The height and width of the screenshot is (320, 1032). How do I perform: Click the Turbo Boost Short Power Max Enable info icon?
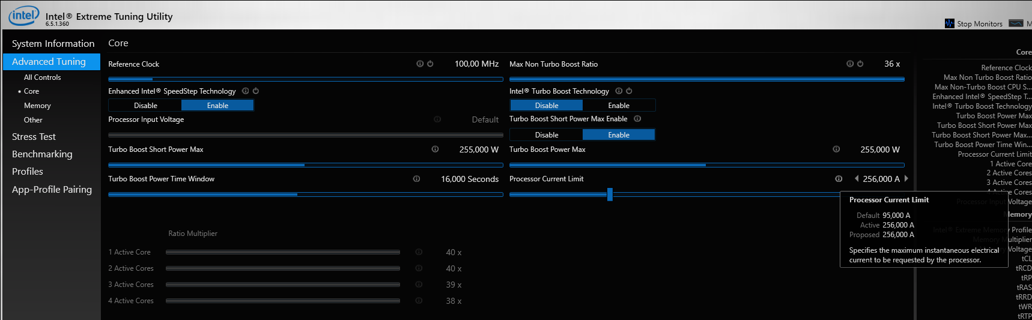click(637, 119)
